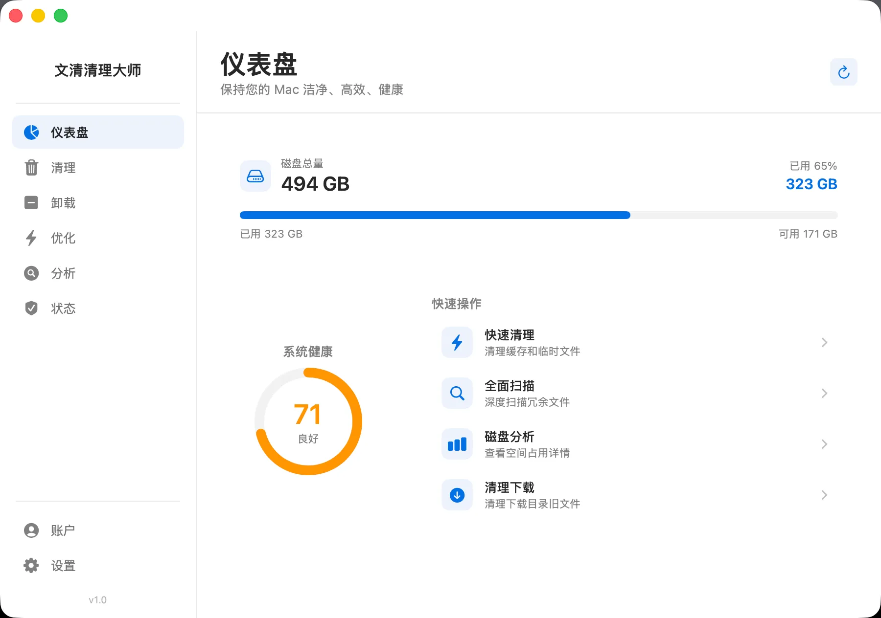This screenshot has height=618, width=881.
Task: Start 快速清理 quick action
Action: pyautogui.click(x=635, y=342)
